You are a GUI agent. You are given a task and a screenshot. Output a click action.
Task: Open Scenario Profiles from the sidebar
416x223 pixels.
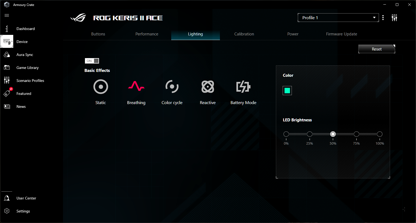click(x=30, y=81)
